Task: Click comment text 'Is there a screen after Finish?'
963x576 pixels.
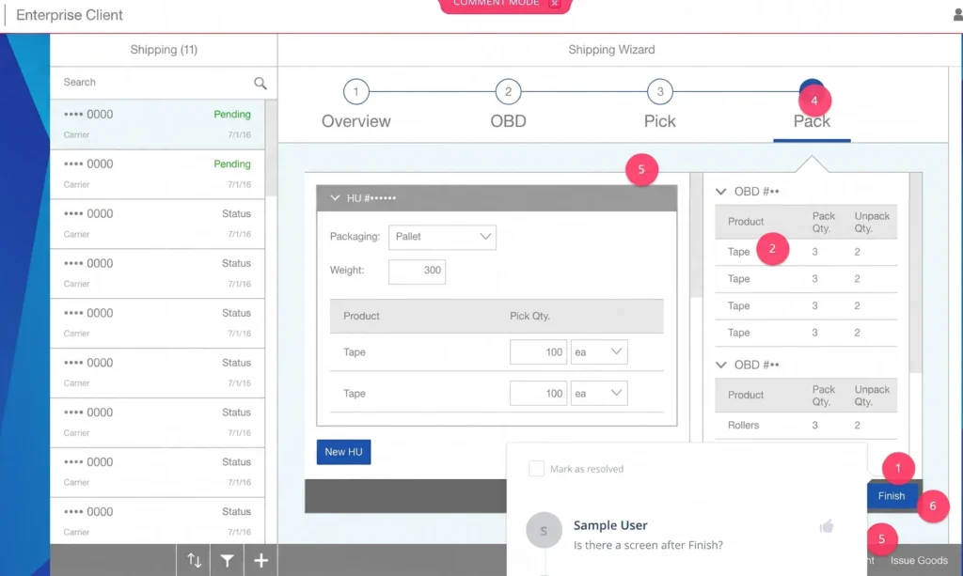Action: coord(648,545)
